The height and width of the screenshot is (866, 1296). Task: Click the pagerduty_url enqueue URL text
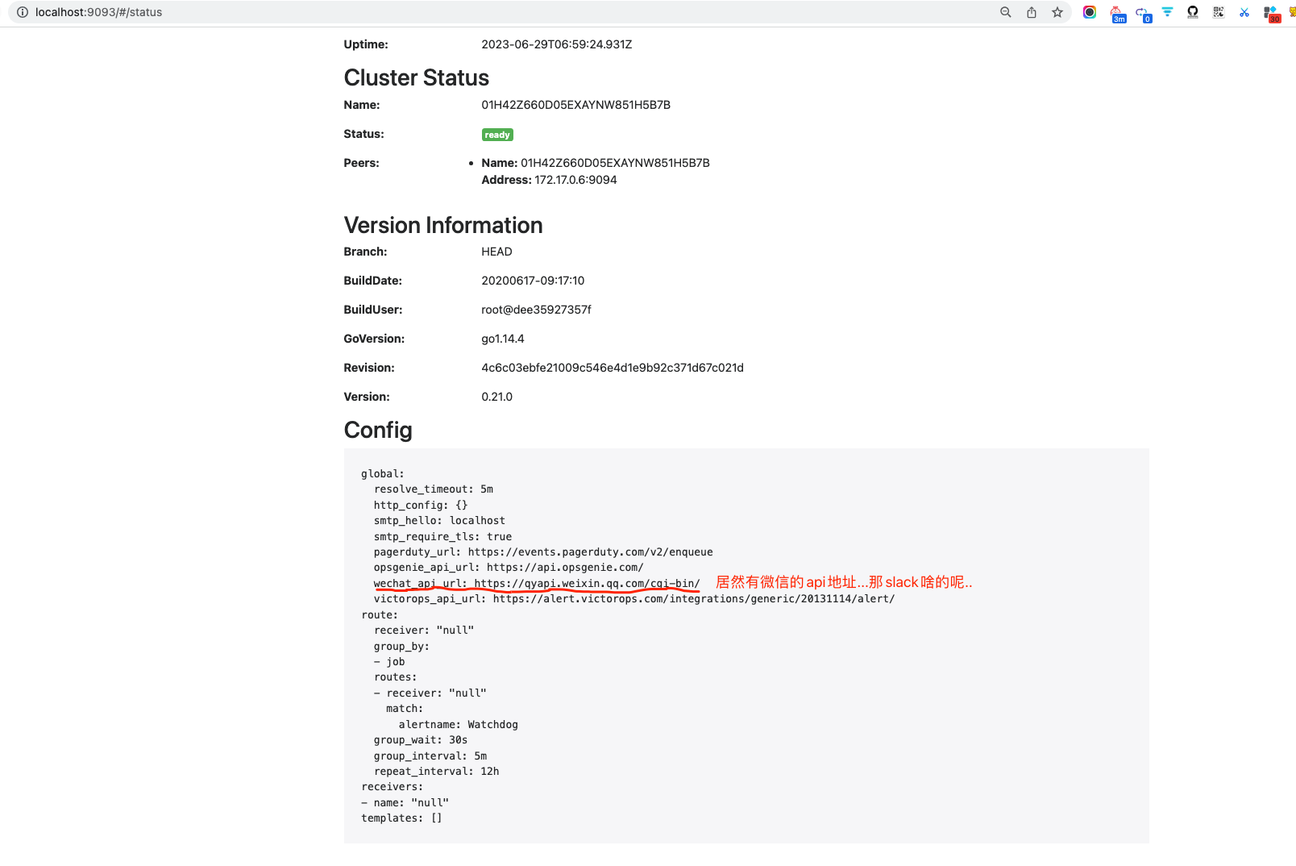(590, 552)
